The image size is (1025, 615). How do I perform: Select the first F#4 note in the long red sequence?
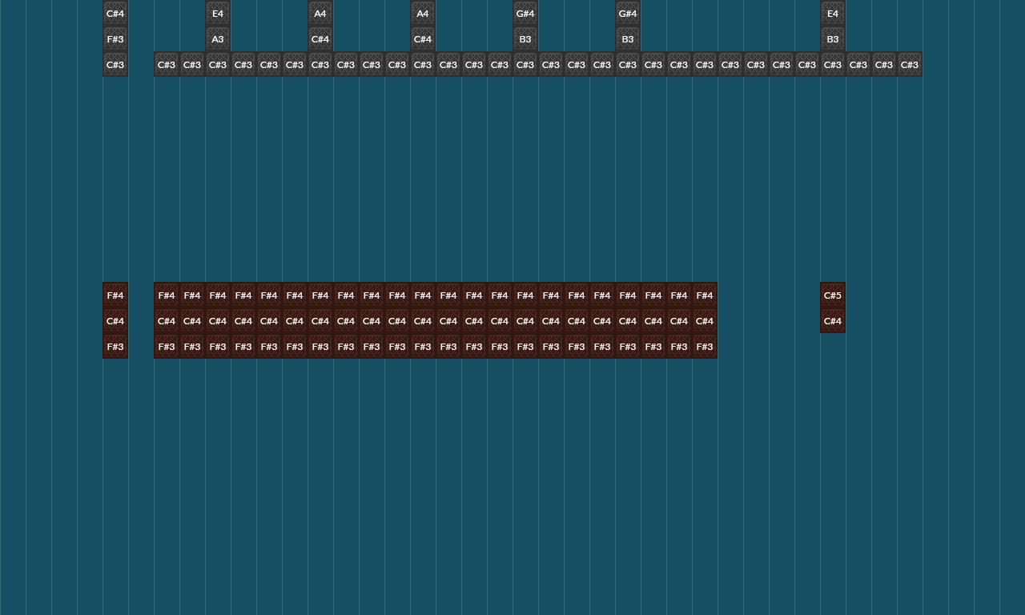point(166,295)
